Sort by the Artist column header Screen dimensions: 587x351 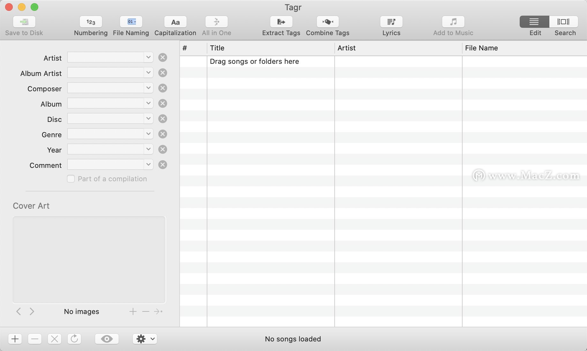pyautogui.click(x=398, y=48)
